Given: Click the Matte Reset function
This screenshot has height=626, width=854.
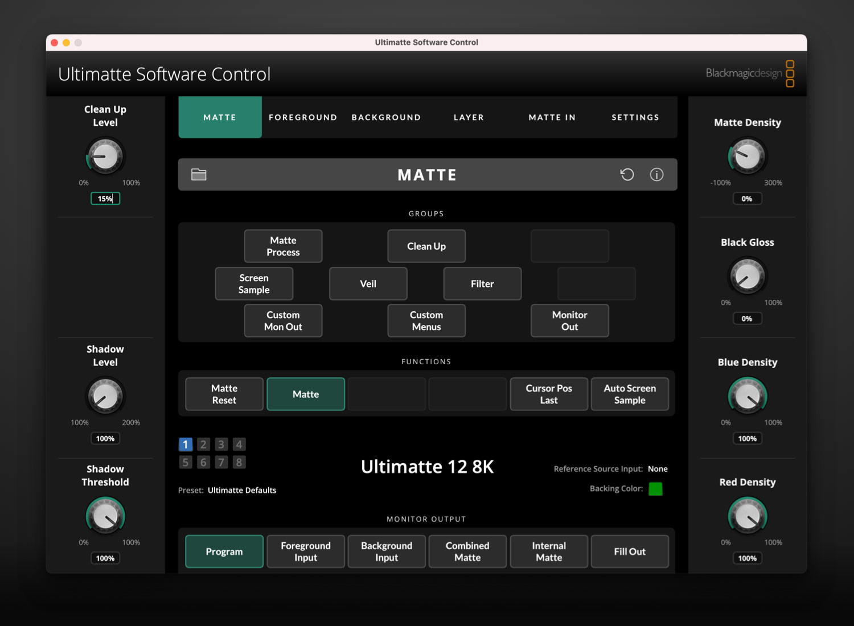Looking at the screenshot, I should coord(224,394).
